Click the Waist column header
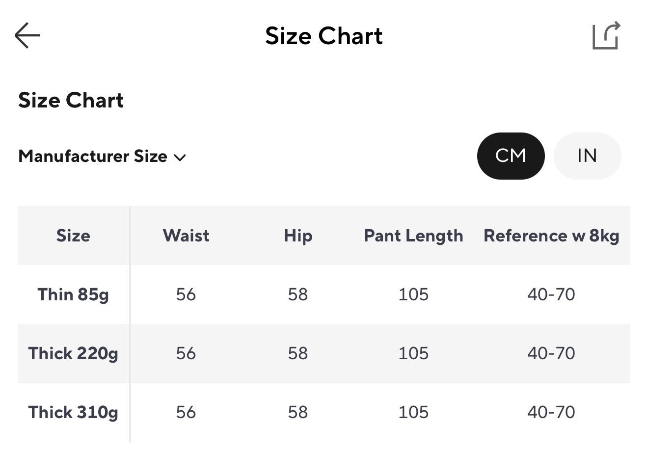The width and height of the screenshot is (648, 450). [185, 236]
